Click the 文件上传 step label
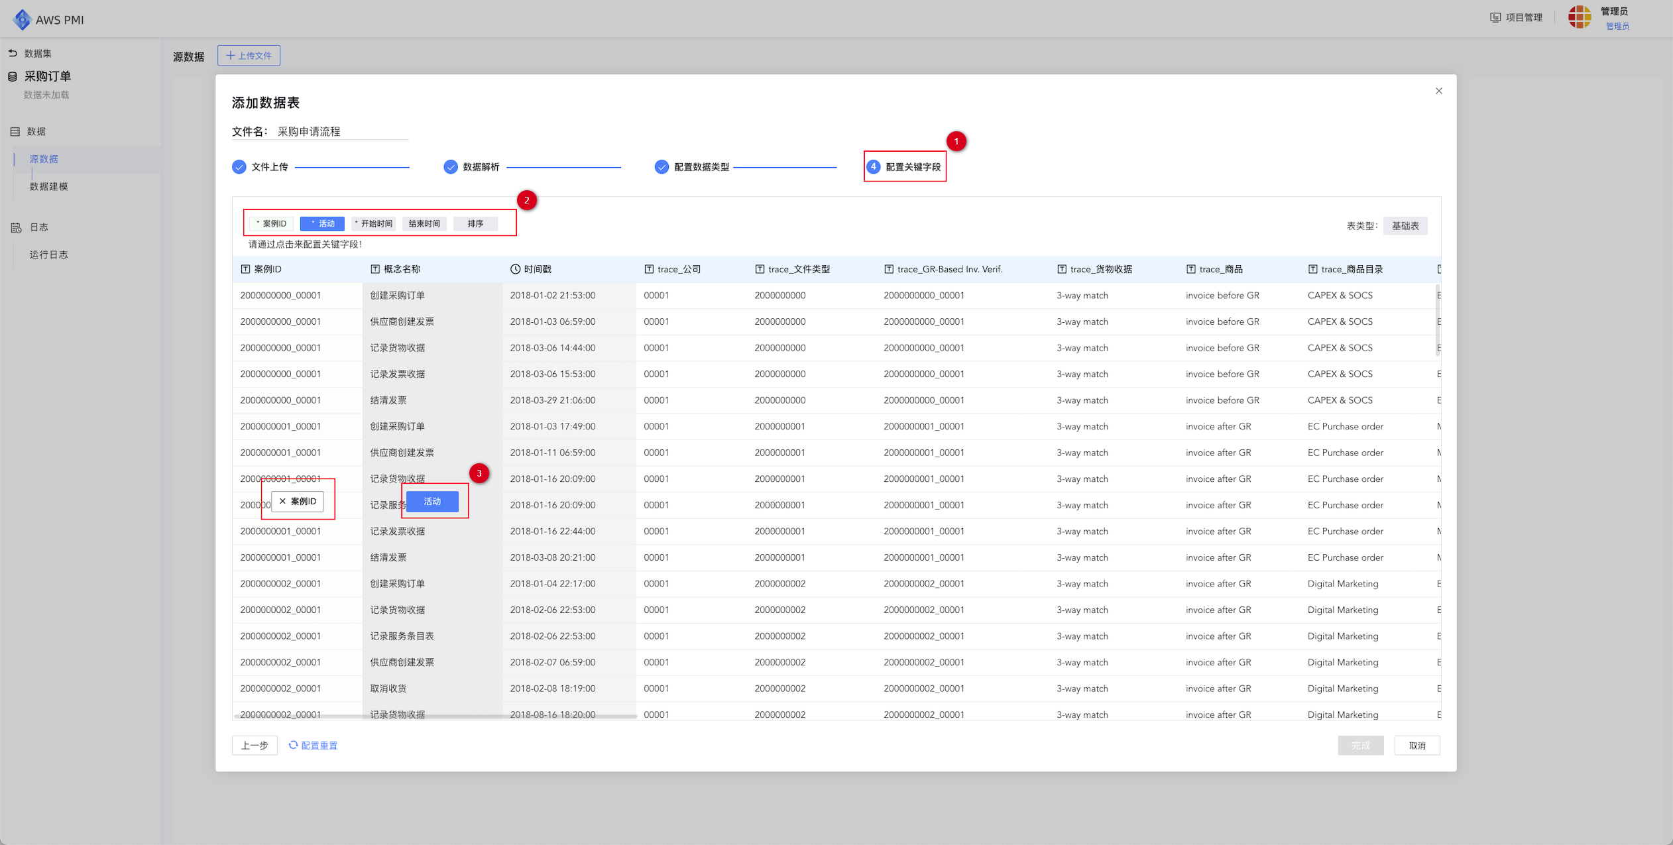Viewport: 1673px width, 845px height. pos(270,167)
